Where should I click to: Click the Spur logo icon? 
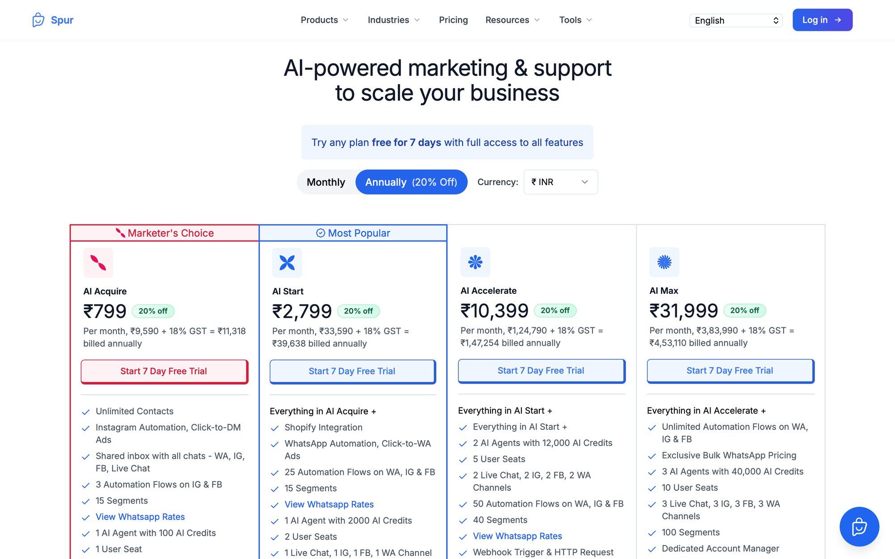pos(38,20)
